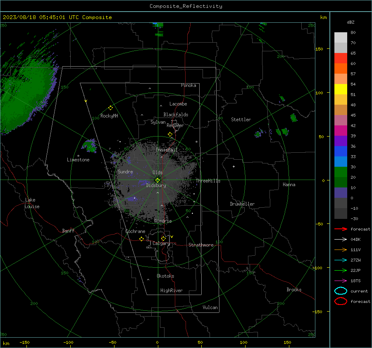Click the dark gray swatch between -10 and -30
Image resolution: width=372 pixels, height=348 pixels.
[x=341, y=214]
